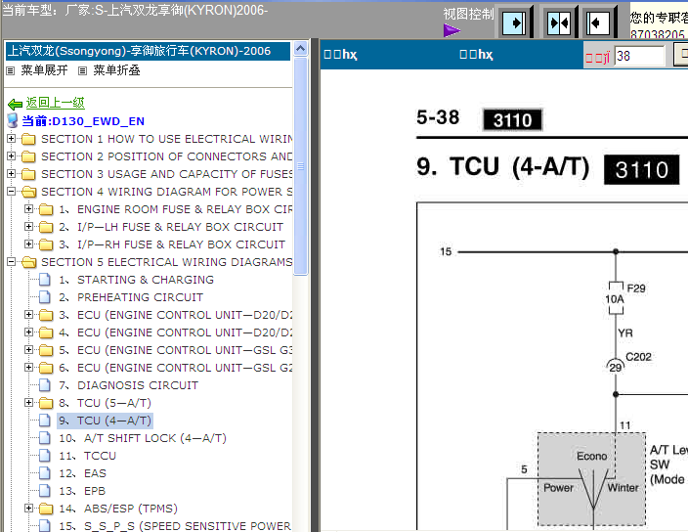Viewport: 688px width, 532px height.
Task: Expand item 3 ECU ENGINE CONTROL UNIT node
Action: pyautogui.click(x=29, y=314)
